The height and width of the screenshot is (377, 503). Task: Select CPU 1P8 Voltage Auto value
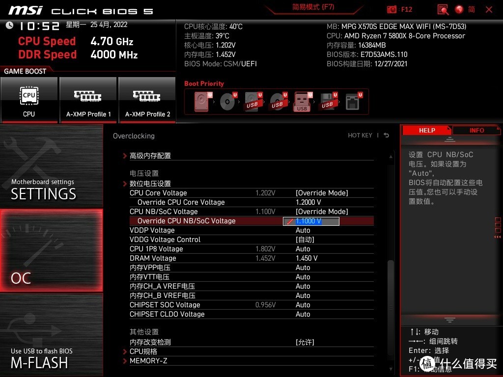pyautogui.click(x=303, y=249)
